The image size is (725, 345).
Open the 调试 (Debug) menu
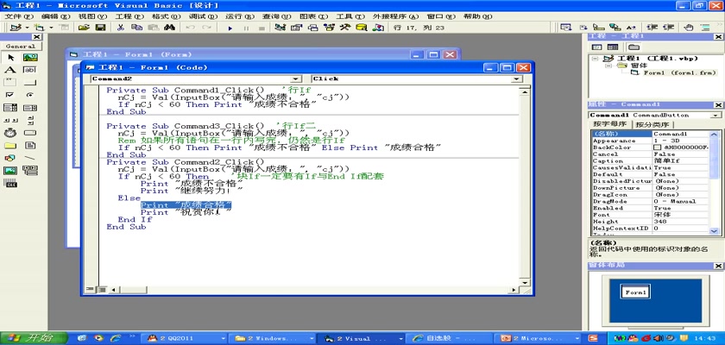[202, 16]
